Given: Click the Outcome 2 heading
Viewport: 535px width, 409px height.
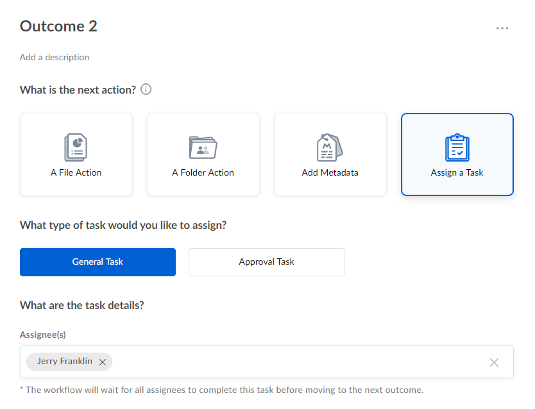Looking at the screenshot, I should [x=58, y=26].
